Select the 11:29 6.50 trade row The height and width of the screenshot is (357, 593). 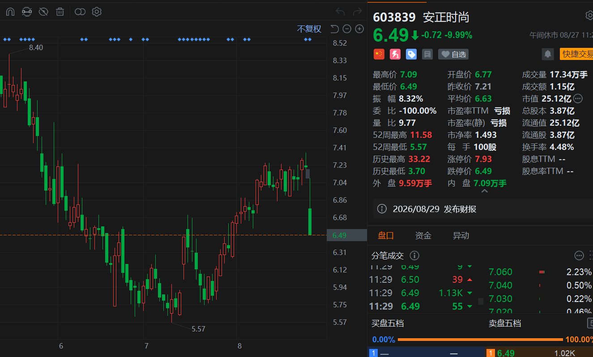[422, 280]
